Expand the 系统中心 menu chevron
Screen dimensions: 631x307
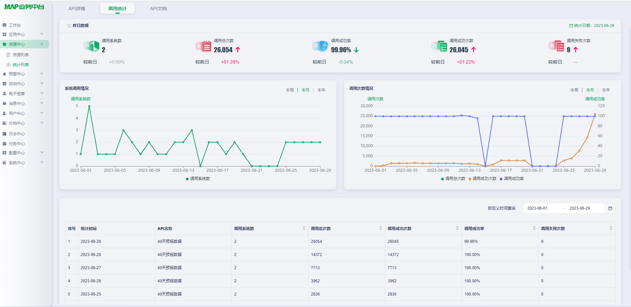[42, 162]
